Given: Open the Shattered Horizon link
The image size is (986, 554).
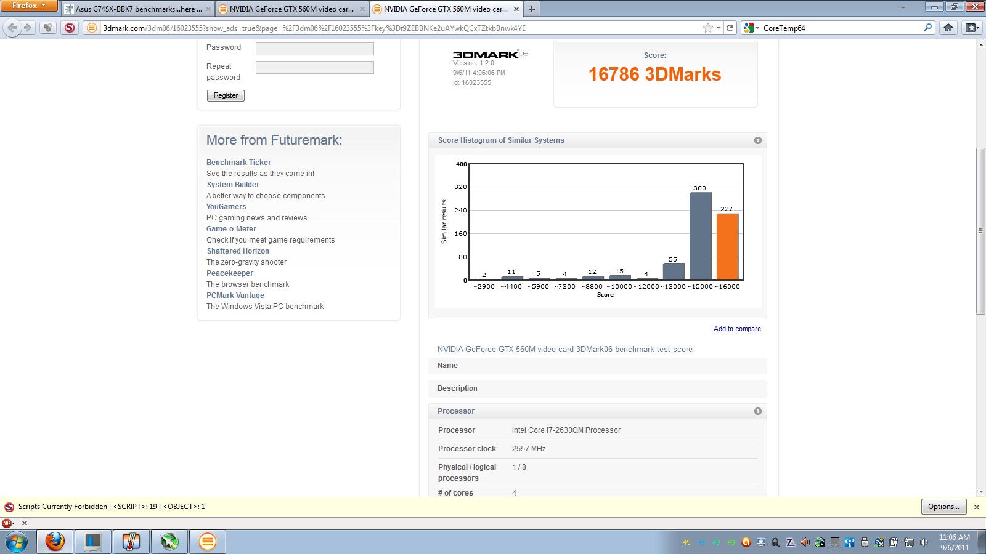Looking at the screenshot, I should (x=238, y=251).
